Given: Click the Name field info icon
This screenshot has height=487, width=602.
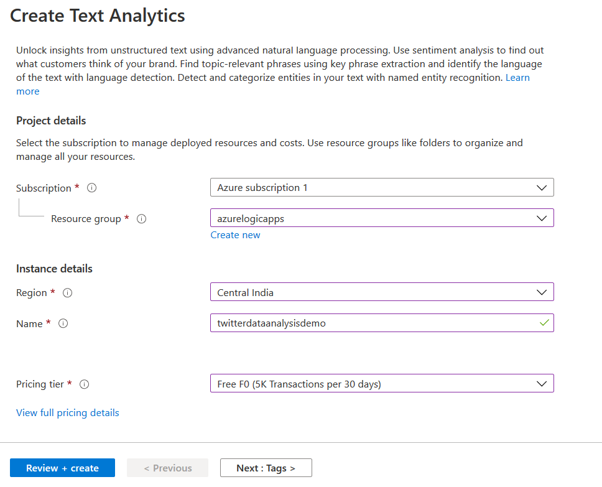Looking at the screenshot, I should tap(63, 323).
